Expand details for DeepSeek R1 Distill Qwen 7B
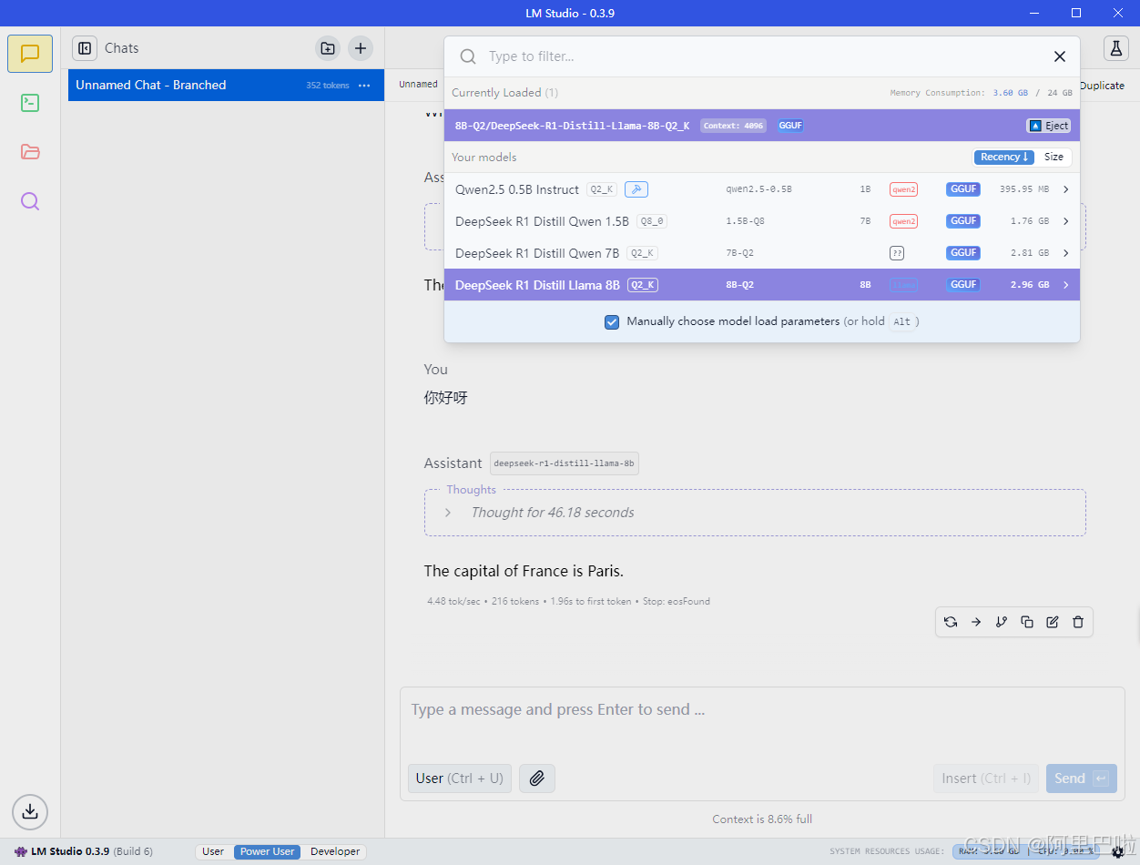This screenshot has width=1140, height=865. [x=1065, y=253]
